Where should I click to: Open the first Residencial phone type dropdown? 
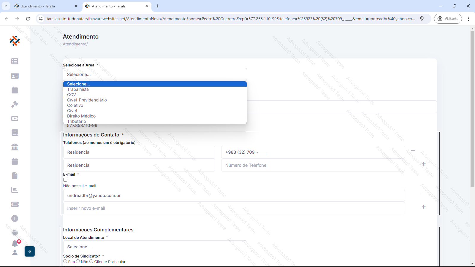click(x=139, y=152)
